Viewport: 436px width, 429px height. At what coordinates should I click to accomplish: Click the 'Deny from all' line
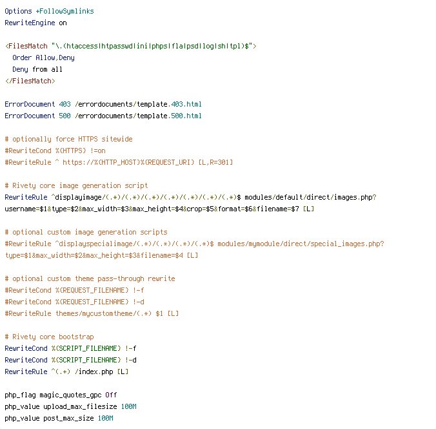pyautogui.click(x=37, y=69)
